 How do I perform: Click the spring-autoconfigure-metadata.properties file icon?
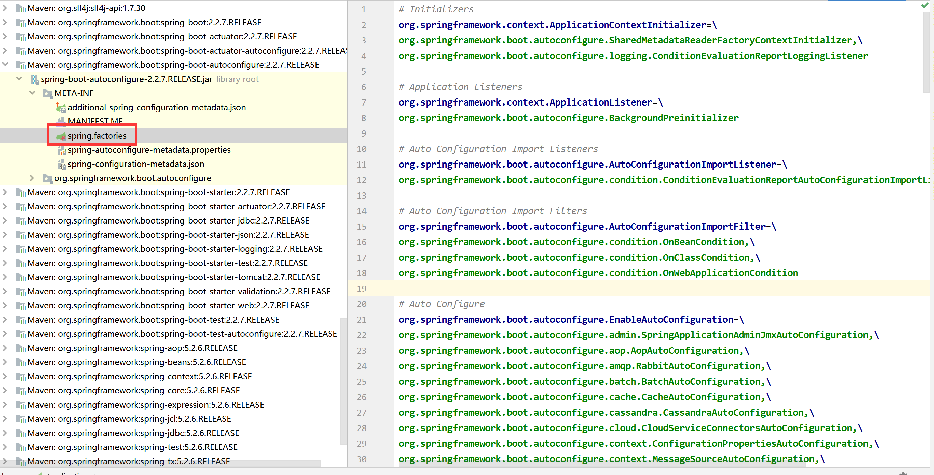click(x=61, y=150)
